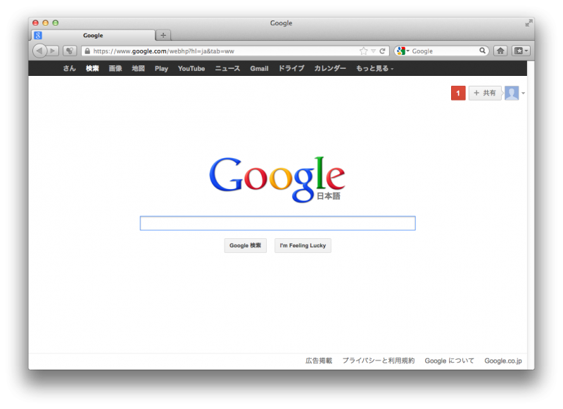563x409 pixels.
Task: Open 地図 maps in the navigation bar
Action: pos(138,68)
